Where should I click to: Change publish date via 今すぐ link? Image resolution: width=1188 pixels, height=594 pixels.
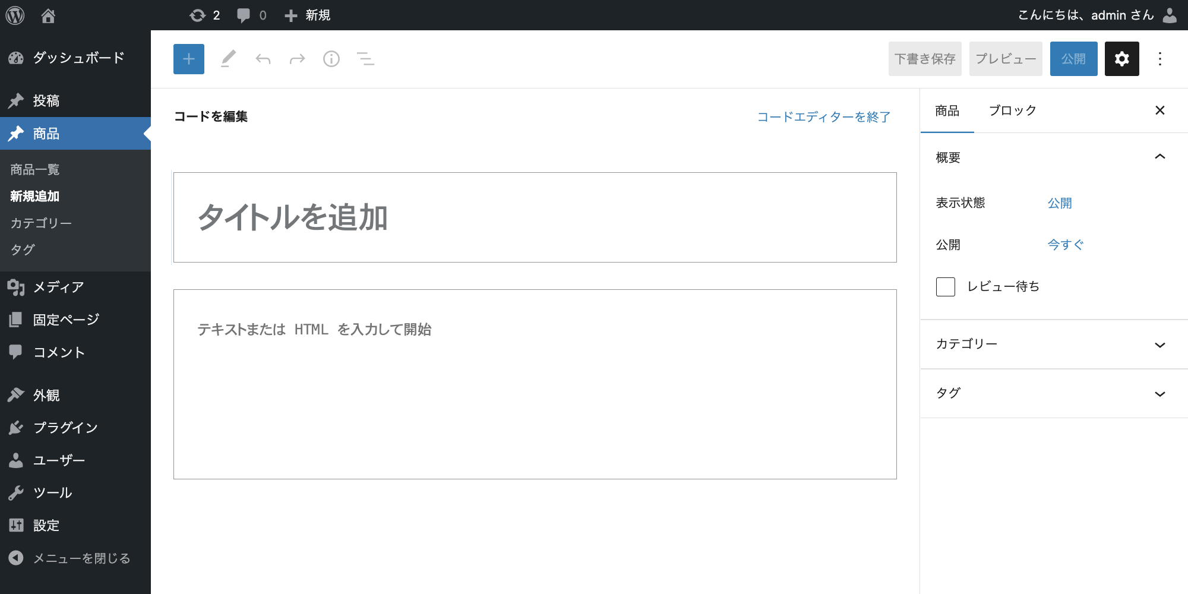[x=1066, y=245]
